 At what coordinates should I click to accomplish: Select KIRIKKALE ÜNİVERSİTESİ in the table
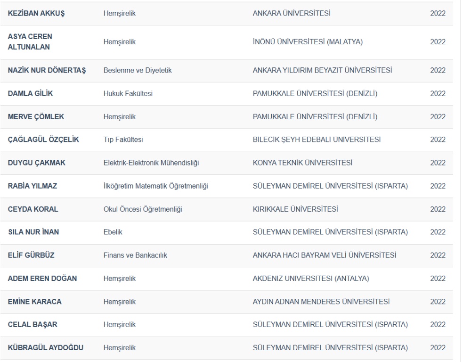pyautogui.click(x=297, y=209)
